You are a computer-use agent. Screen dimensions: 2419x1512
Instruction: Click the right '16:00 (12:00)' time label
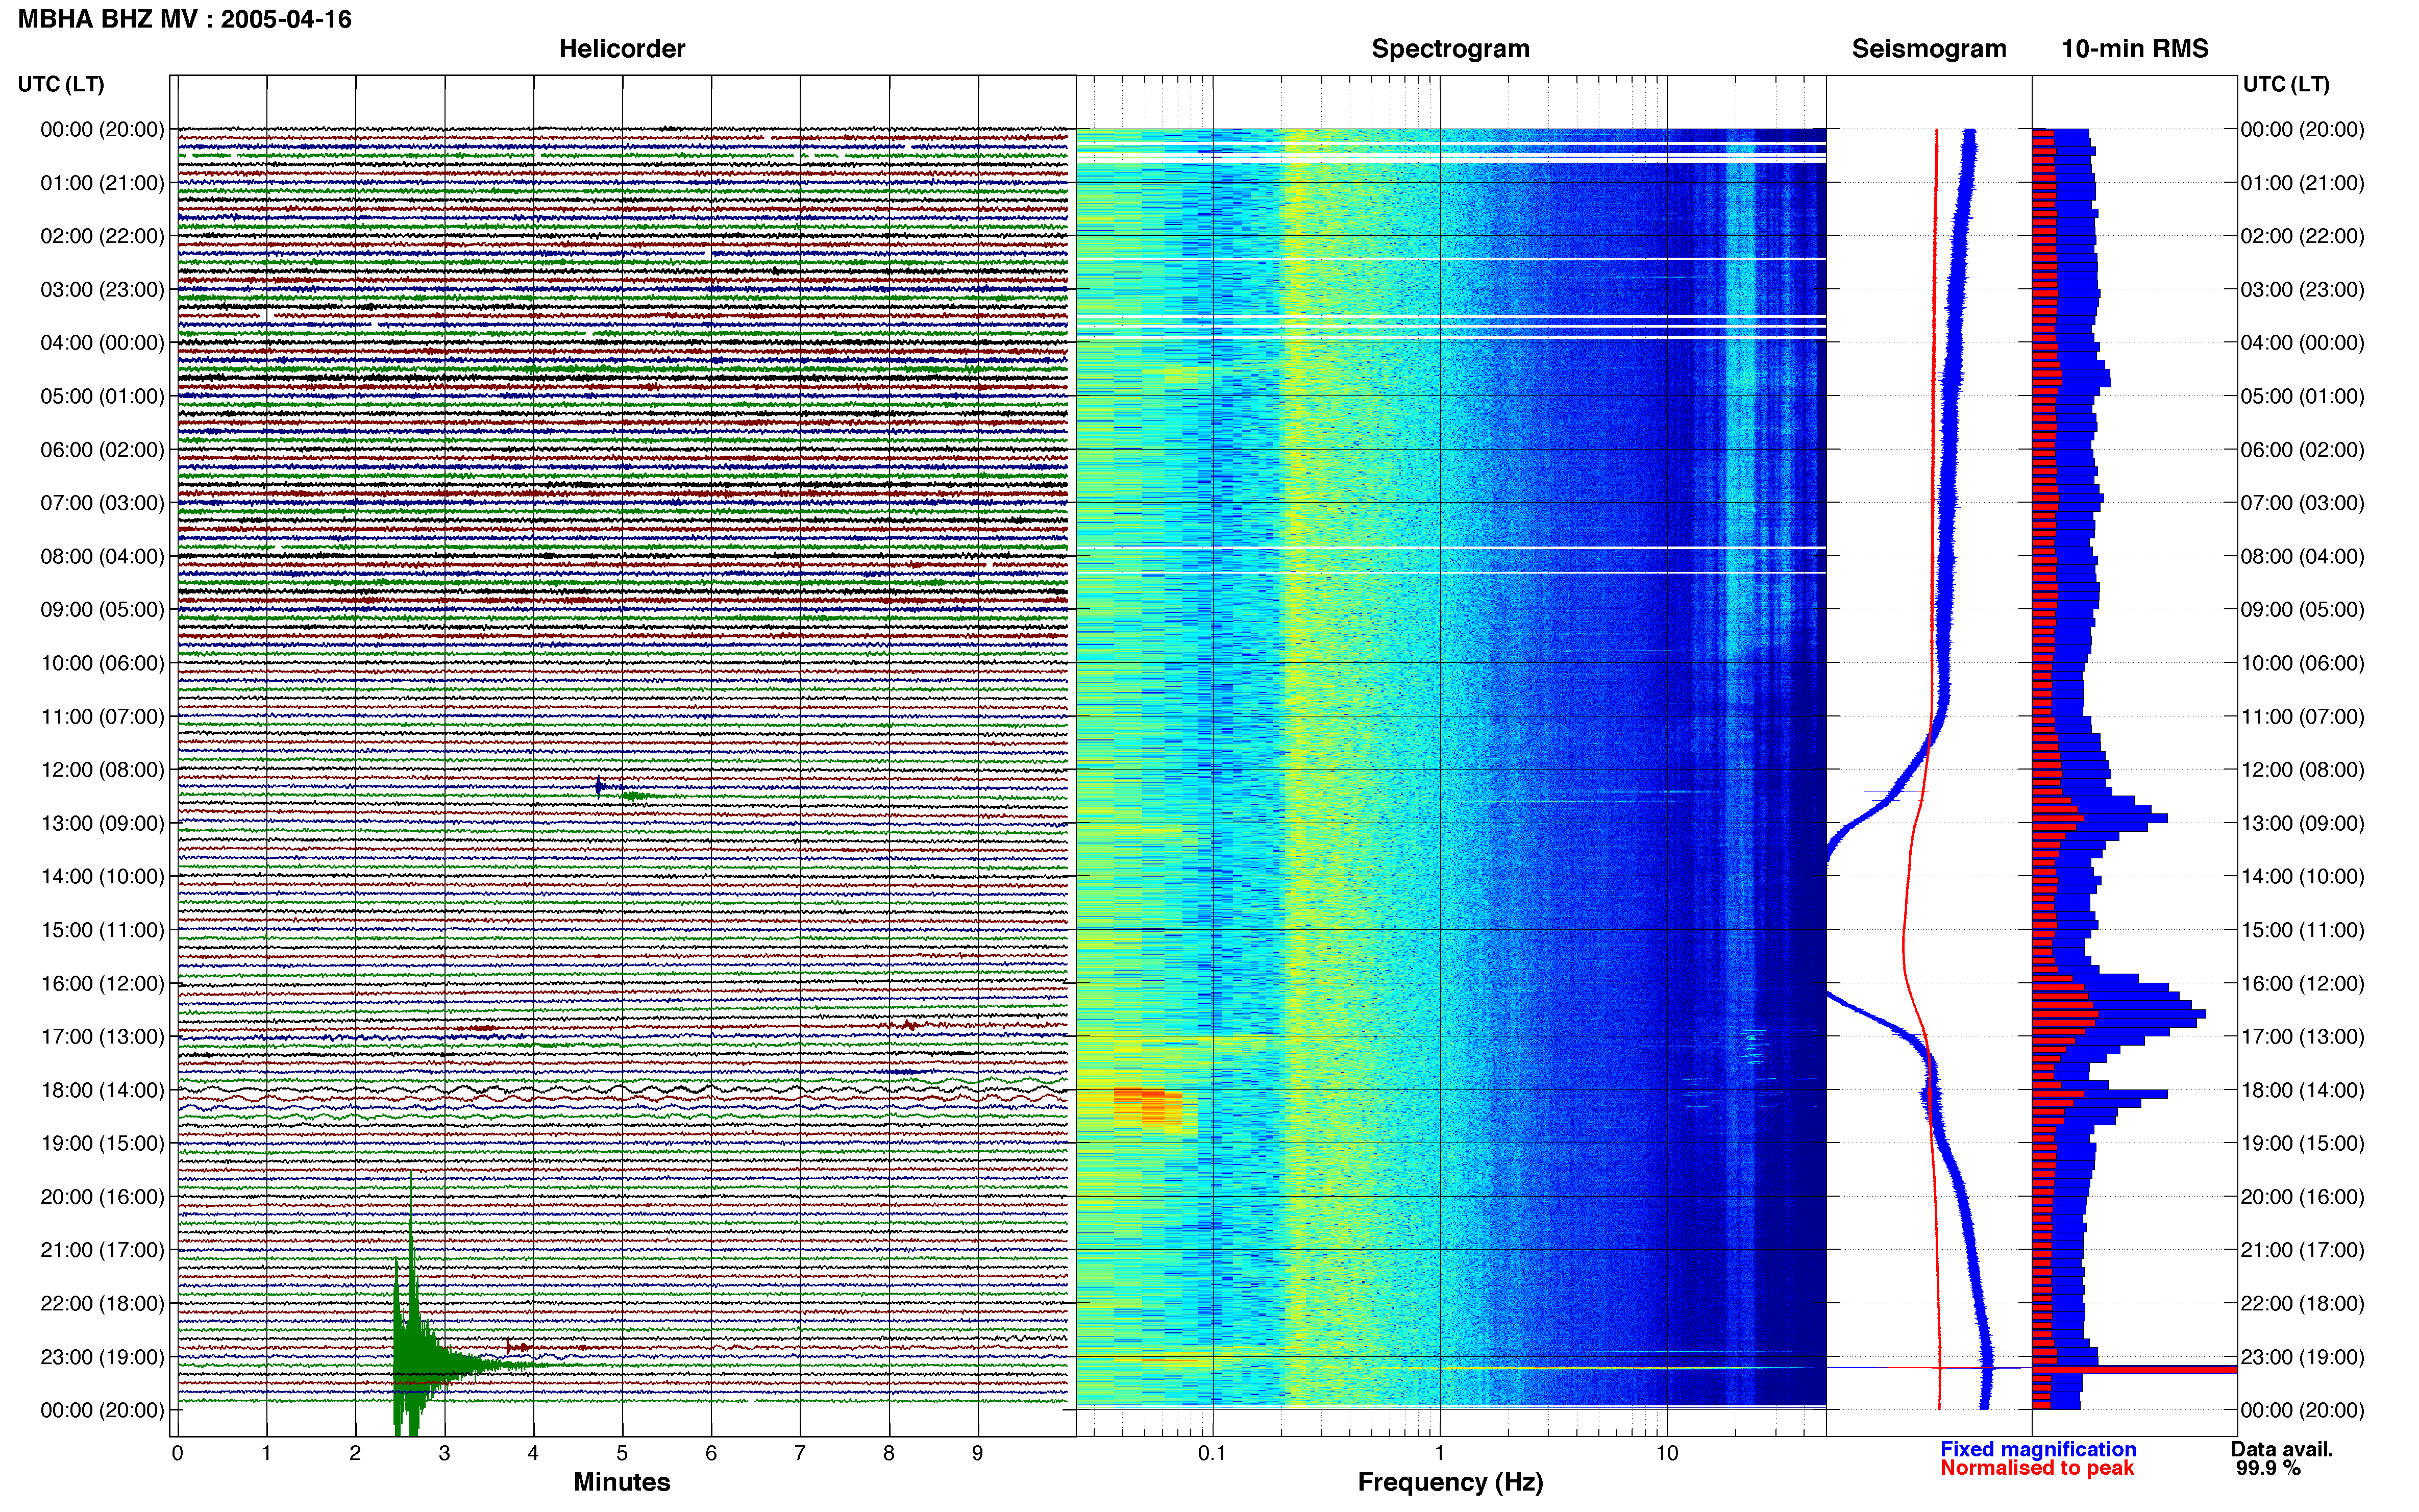tap(2302, 983)
